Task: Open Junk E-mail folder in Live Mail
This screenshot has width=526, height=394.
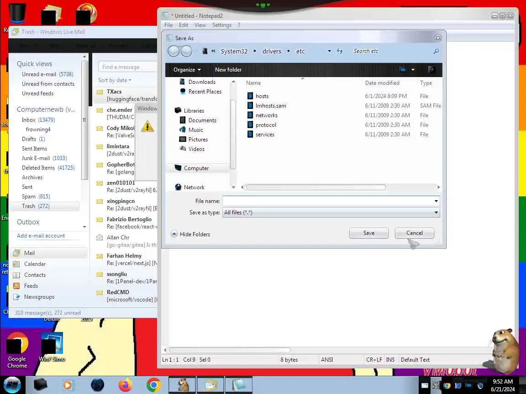Action: 44,158
